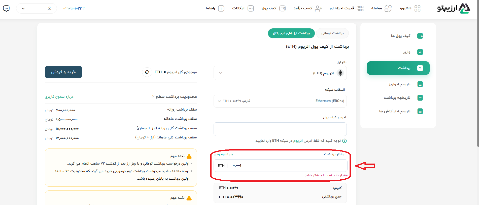Open the currency name (اتریوم ETH) dropdown
This screenshot has width=479, height=205.
click(x=280, y=73)
